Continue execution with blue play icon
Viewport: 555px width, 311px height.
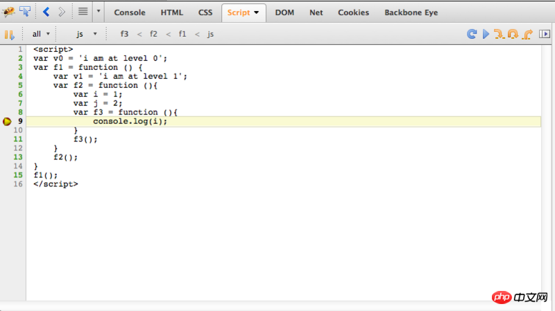486,34
